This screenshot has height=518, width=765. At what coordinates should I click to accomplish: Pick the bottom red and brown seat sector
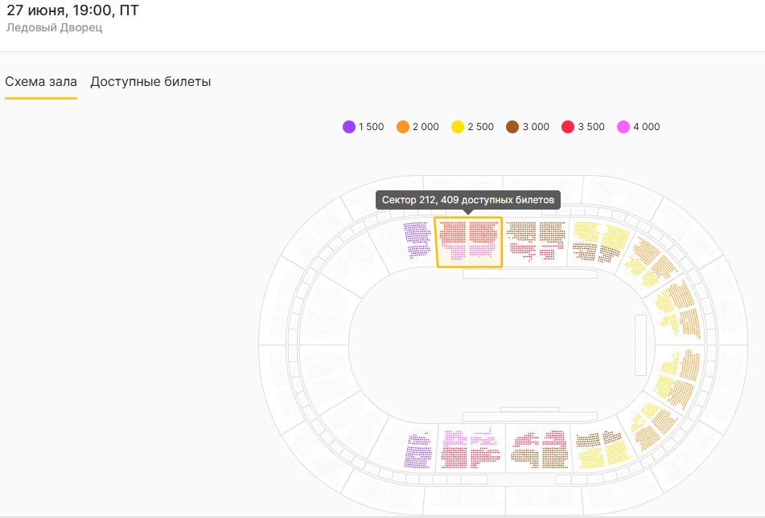click(x=540, y=449)
